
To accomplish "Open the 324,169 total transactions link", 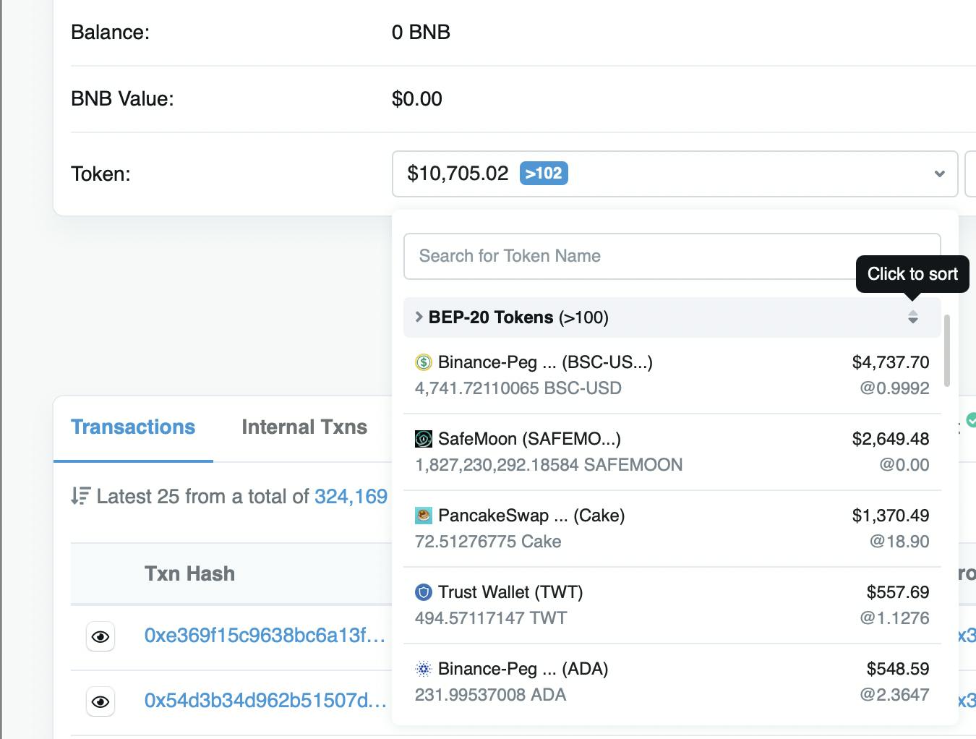I will pyautogui.click(x=351, y=497).
